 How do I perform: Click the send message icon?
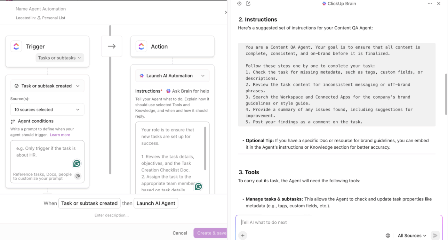[436, 236]
